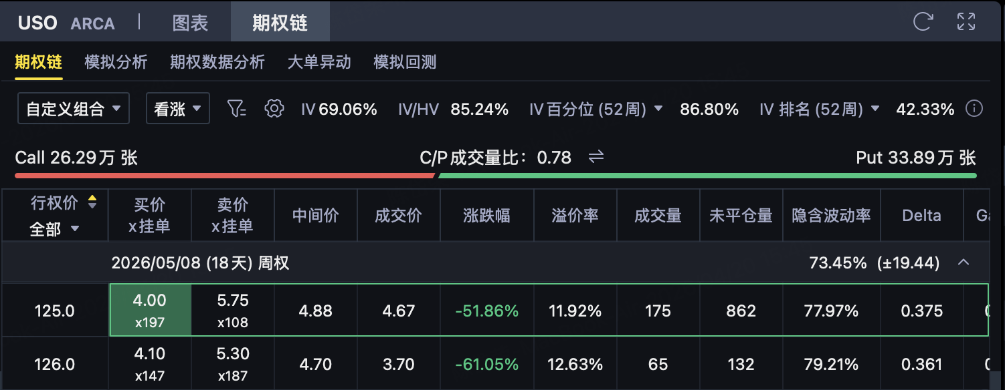Open the filter funnel icon
The width and height of the screenshot is (1005, 390).
click(238, 109)
